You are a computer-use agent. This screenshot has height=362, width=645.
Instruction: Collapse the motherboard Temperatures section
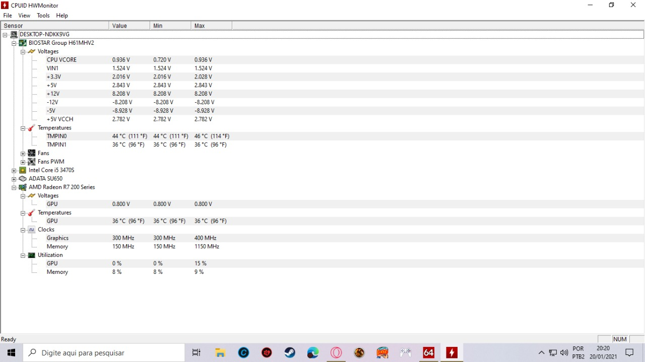click(23, 128)
